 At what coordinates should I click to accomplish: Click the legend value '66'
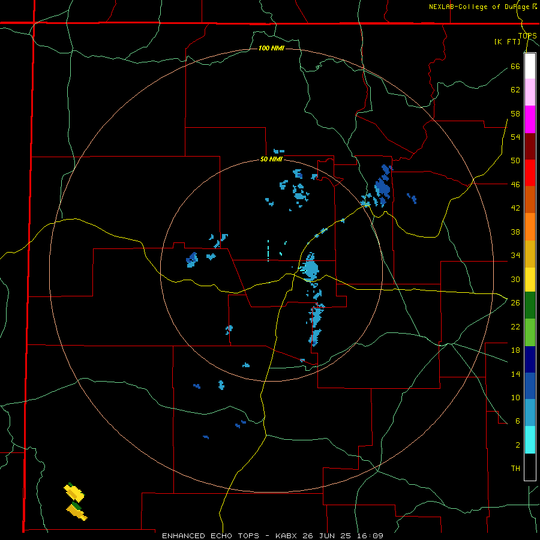coord(515,67)
